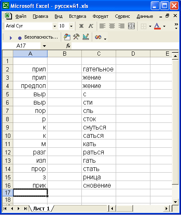Expand the Arial Cyr font dropdown

tap(55, 26)
